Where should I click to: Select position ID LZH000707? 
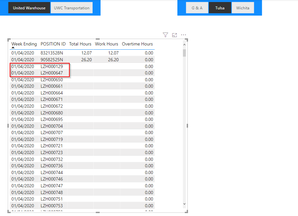[52, 133]
